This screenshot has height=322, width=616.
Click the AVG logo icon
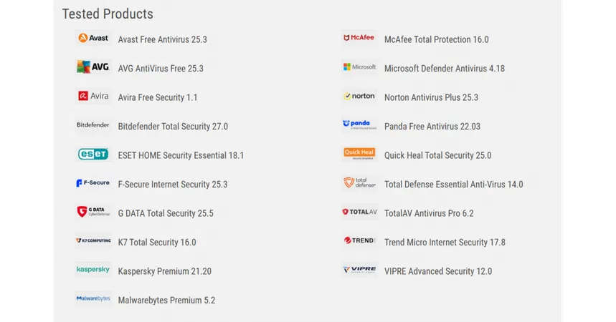[x=93, y=67]
